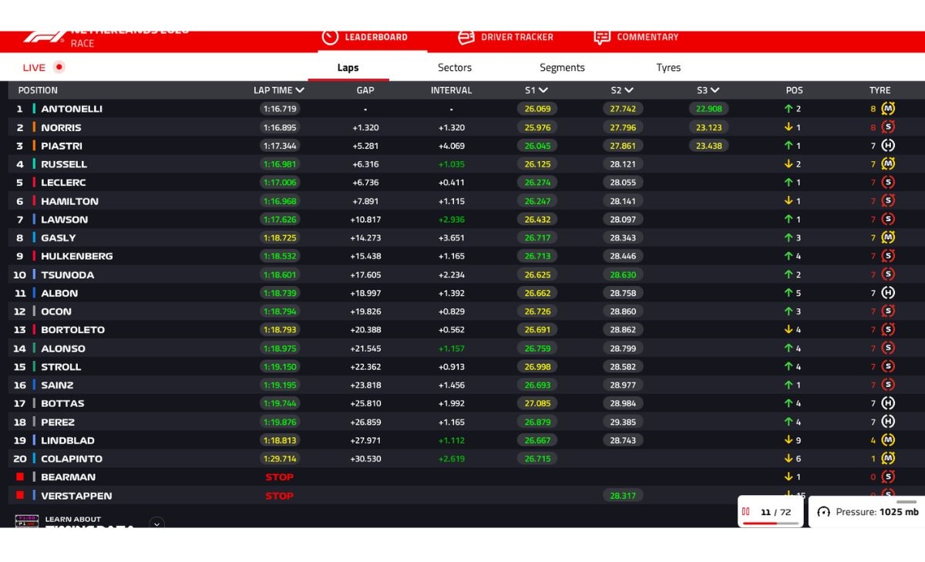Screen dimensions: 925x562
Task: Select driver name PIASTRI
Action: [x=62, y=146]
